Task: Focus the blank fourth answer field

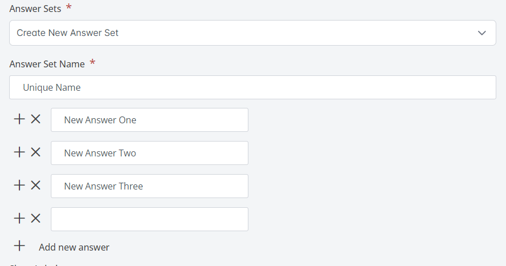Action: [x=150, y=219]
